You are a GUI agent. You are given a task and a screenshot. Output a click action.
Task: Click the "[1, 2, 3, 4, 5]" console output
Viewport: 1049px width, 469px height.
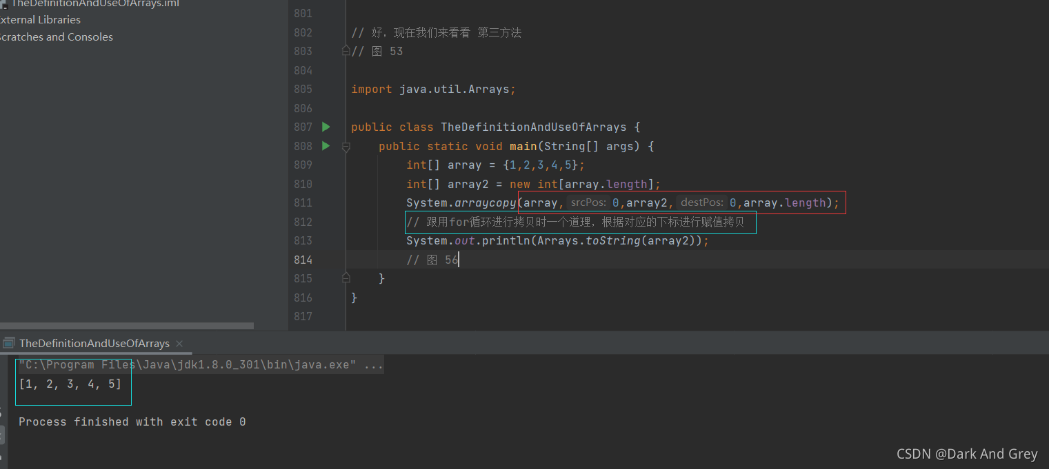coord(70,384)
